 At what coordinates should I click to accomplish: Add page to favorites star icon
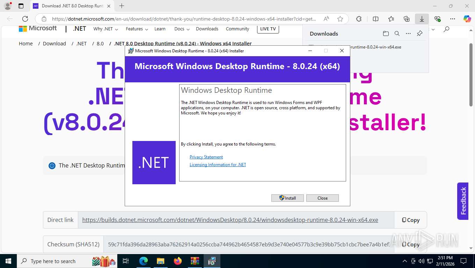click(x=340, y=19)
